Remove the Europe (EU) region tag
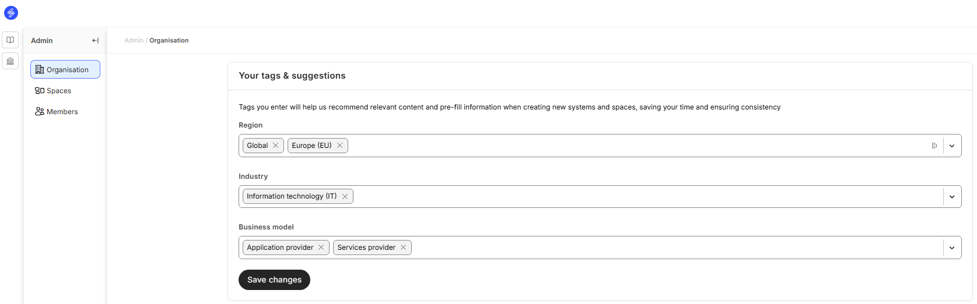Screen dimensions: 977x304 [x=339, y=146]
